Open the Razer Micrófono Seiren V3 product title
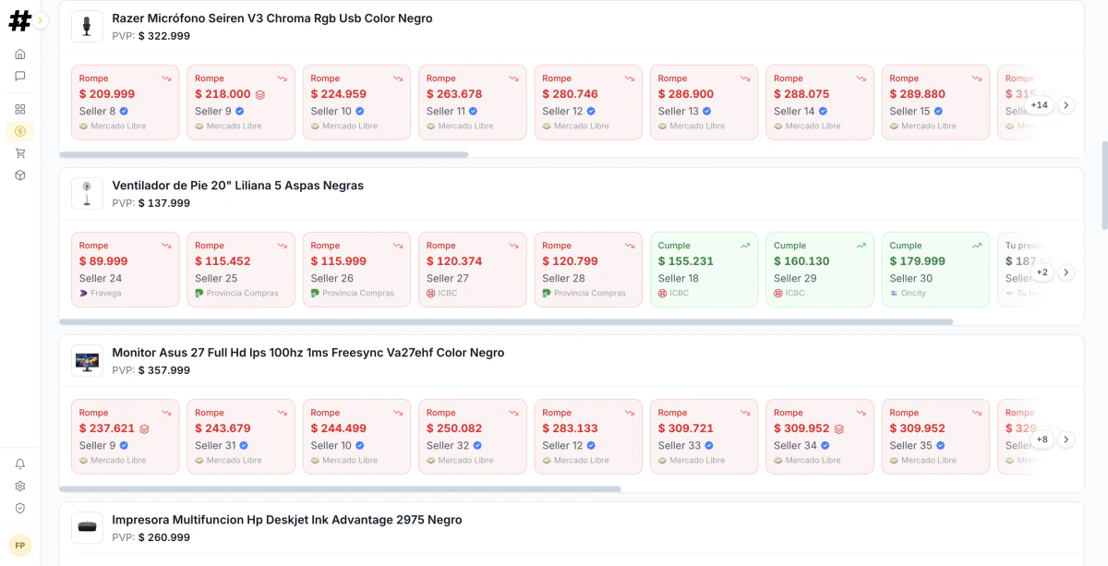 272,18
